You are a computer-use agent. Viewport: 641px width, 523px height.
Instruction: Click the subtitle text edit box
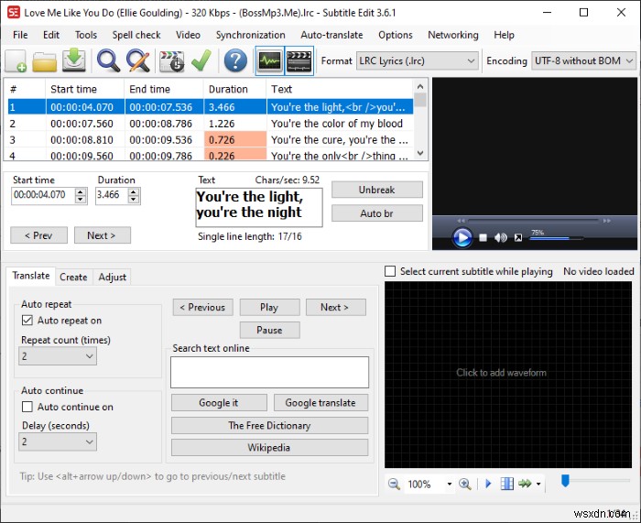pyautogui.click(x=259, y=207)
